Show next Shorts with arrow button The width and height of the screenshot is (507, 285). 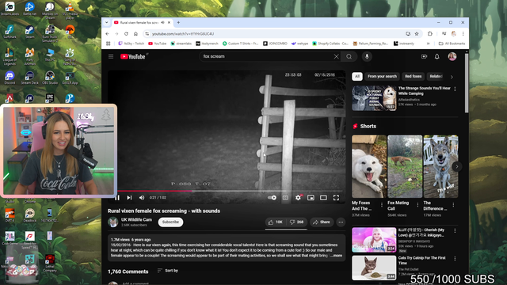pos(456,166)
